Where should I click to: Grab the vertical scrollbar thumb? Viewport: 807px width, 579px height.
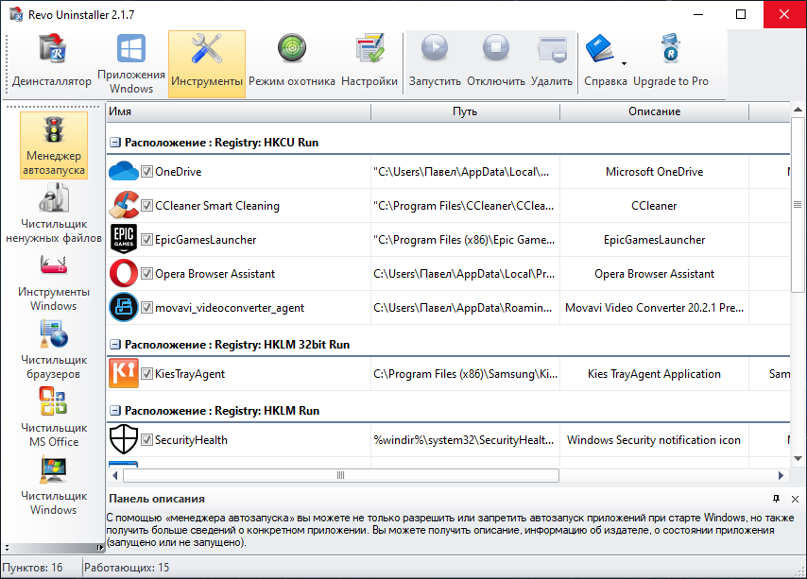click(798, 205)
